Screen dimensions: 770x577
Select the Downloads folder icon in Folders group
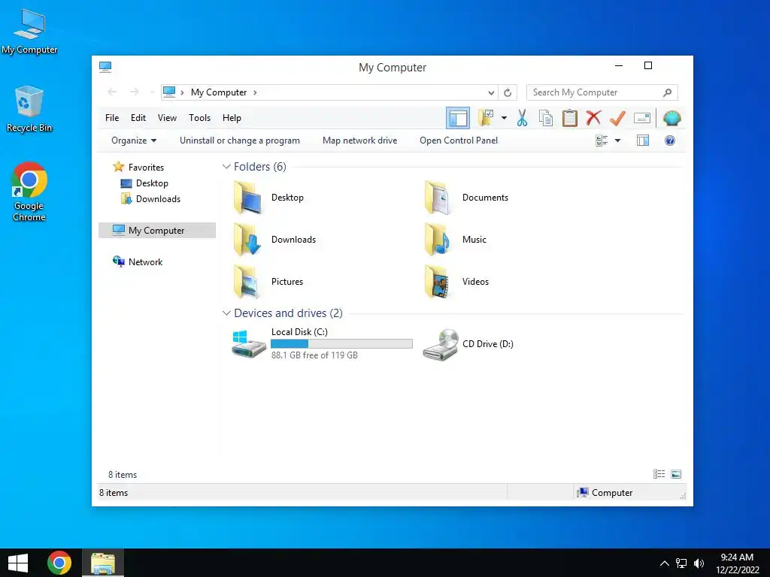tap(247, 240)
